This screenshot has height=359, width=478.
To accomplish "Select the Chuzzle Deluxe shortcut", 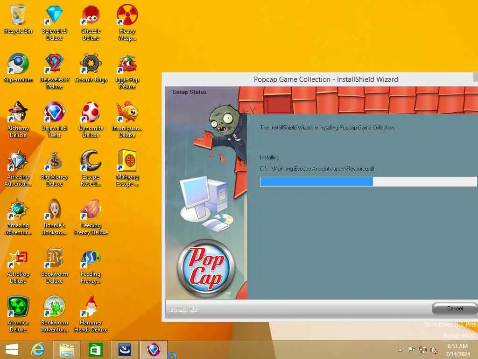I will pos(91,22).
